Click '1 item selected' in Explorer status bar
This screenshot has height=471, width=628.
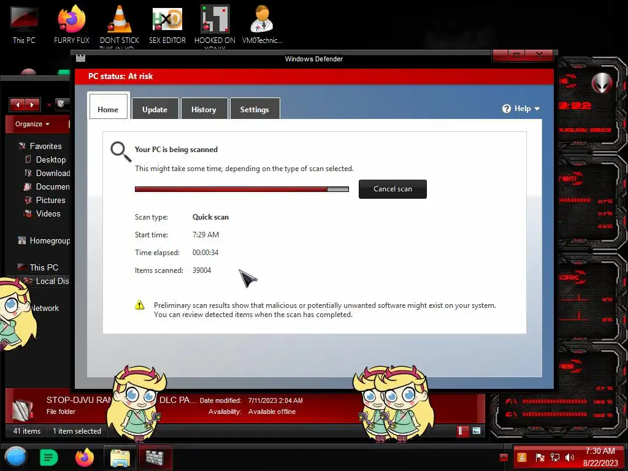click(x=77, y=431)
